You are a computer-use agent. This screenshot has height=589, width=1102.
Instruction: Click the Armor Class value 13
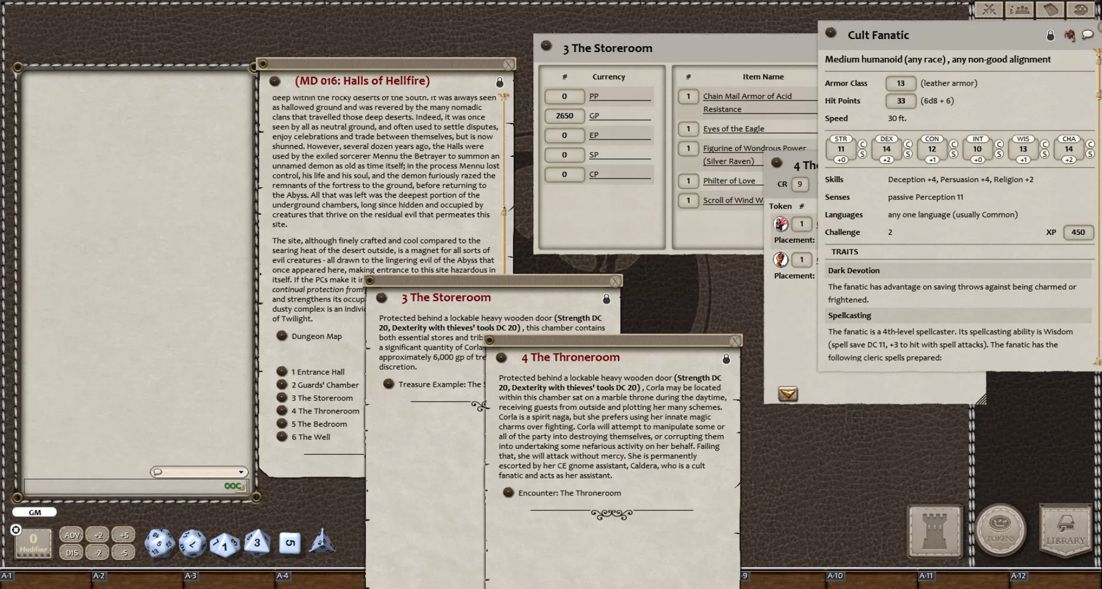point(901,83)
